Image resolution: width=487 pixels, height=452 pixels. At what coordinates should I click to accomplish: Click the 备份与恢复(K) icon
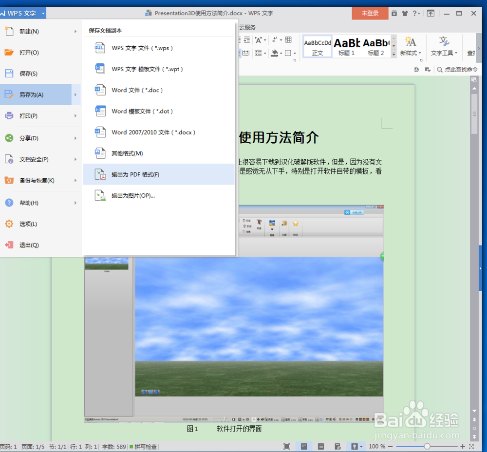pyautogui.click(x=9, y=180)
